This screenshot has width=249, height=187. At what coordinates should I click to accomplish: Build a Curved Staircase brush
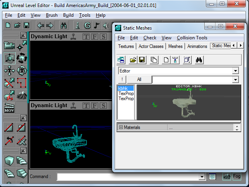(22, 161)
